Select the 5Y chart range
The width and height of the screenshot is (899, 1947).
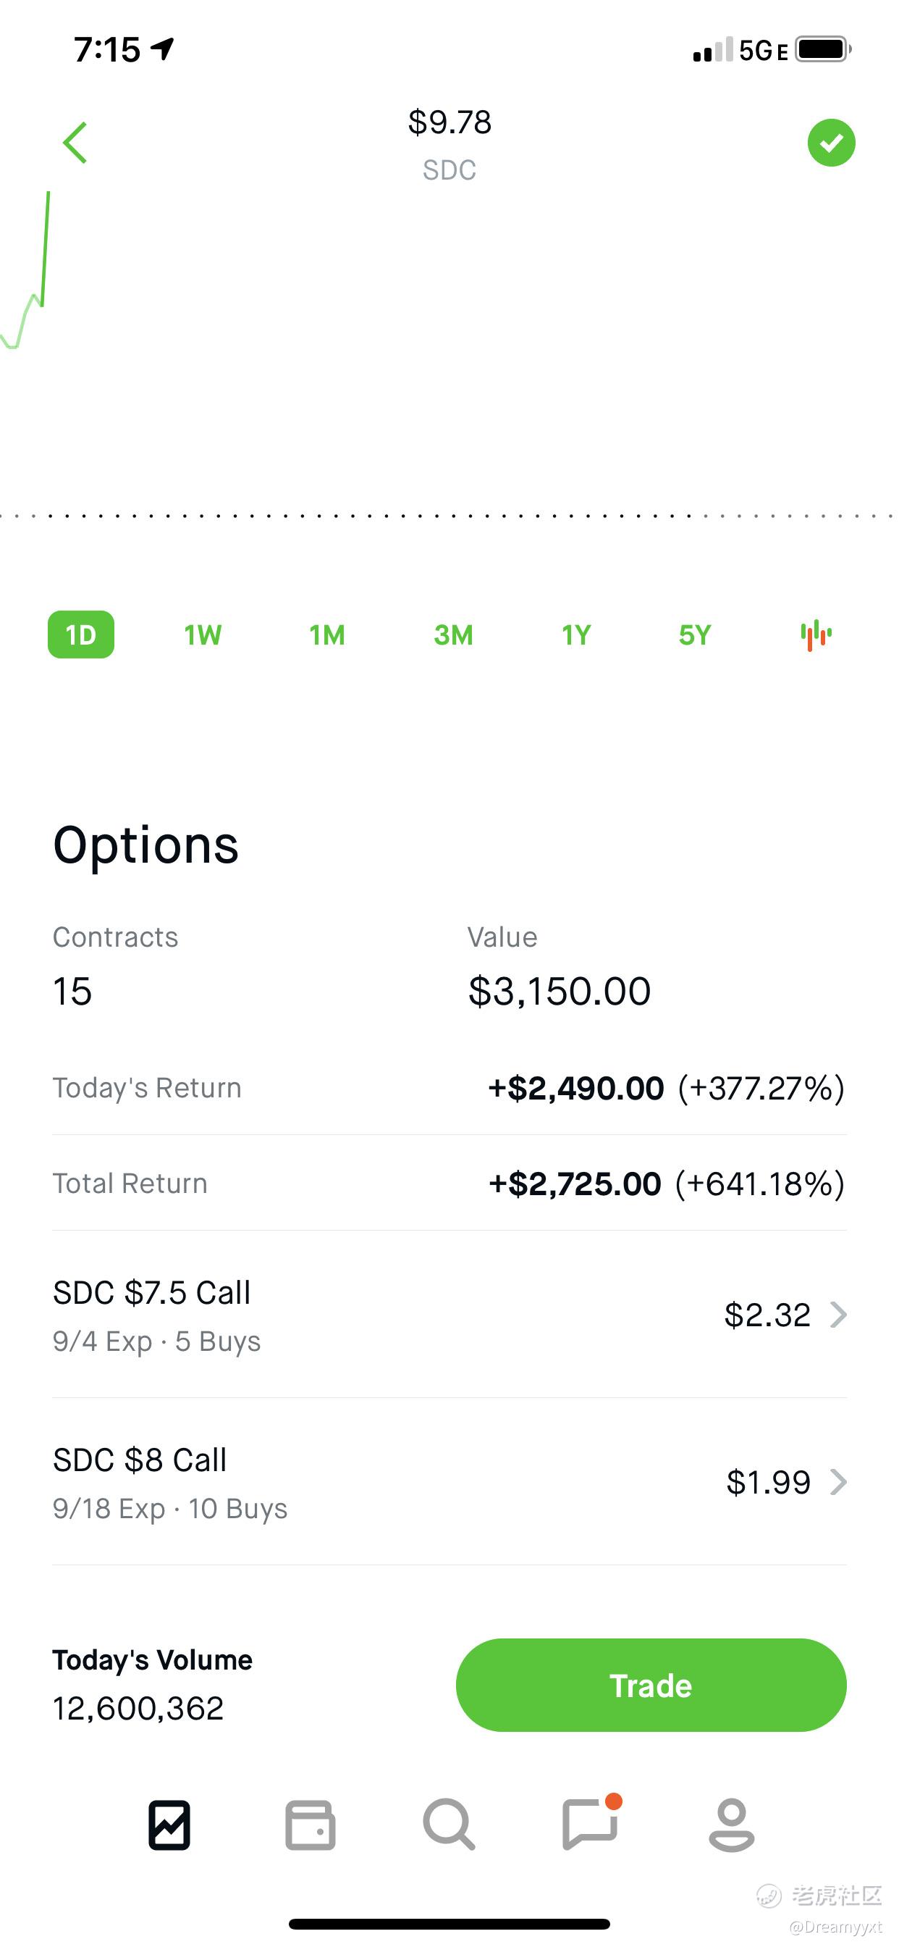695,635
